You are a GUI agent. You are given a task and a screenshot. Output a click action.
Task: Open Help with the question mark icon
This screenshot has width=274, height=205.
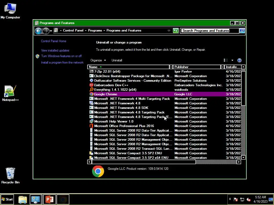239,60
